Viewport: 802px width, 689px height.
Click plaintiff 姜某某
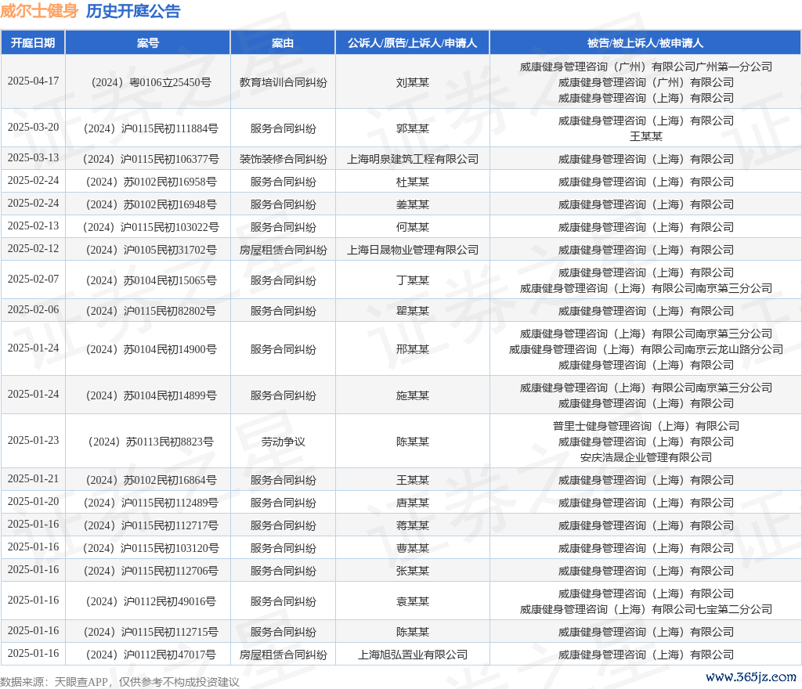coord(412,204)
